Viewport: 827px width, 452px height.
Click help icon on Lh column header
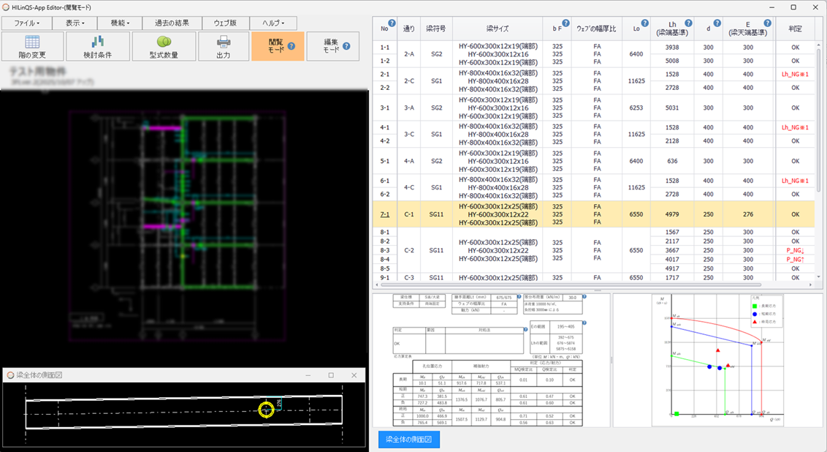pos(688,23)
